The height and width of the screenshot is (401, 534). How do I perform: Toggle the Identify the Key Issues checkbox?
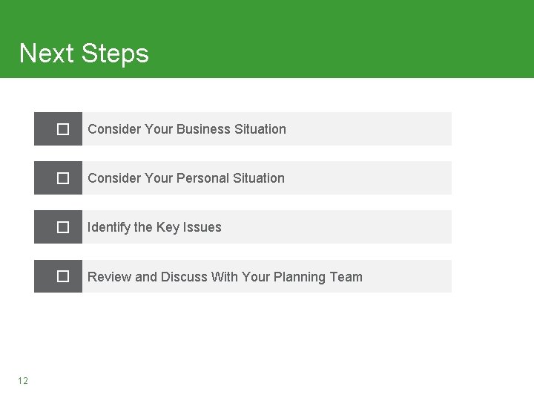point(63,227)
